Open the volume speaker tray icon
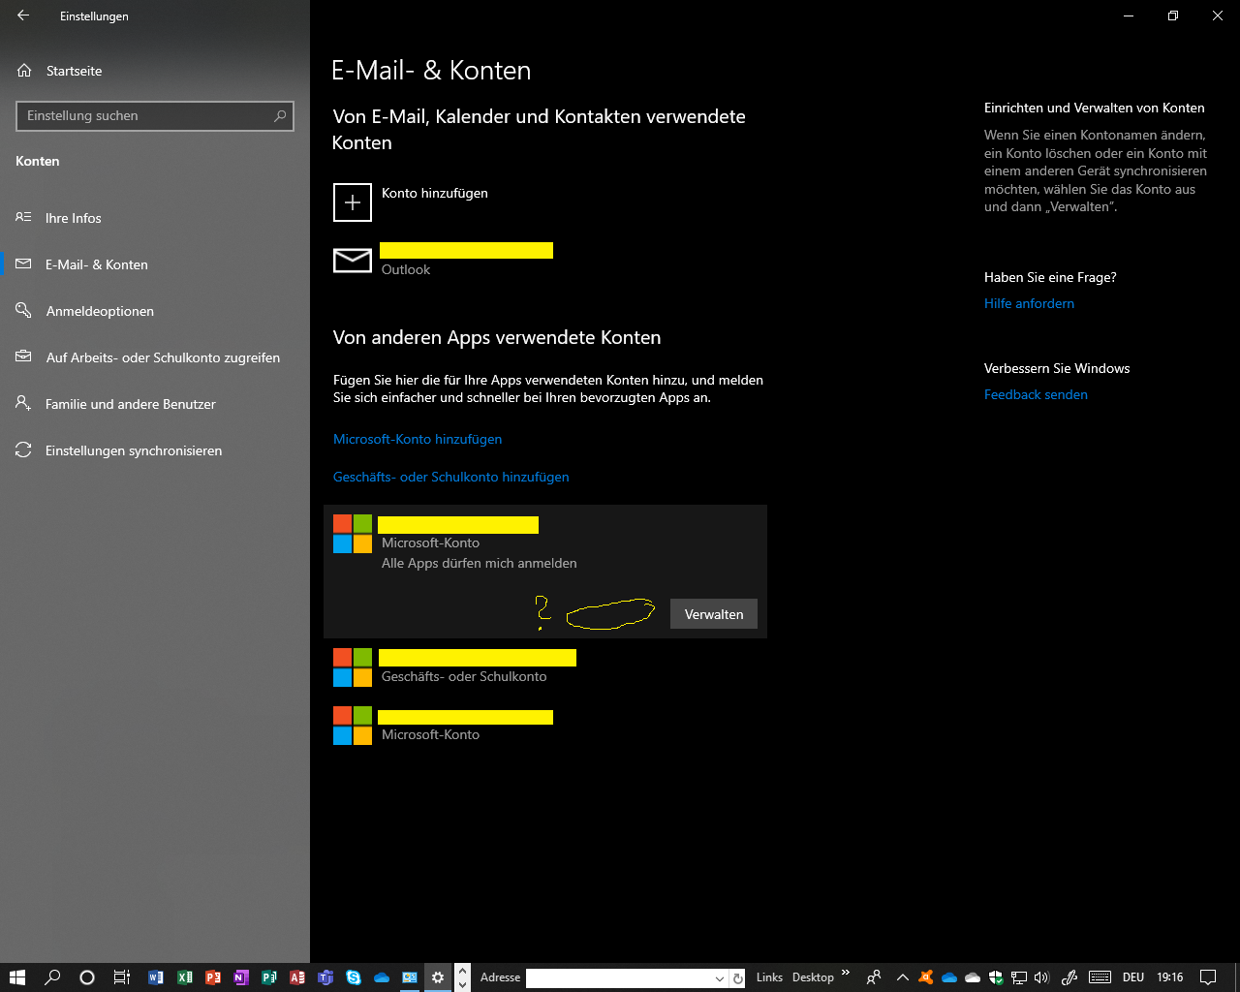 pos(1042,977)
